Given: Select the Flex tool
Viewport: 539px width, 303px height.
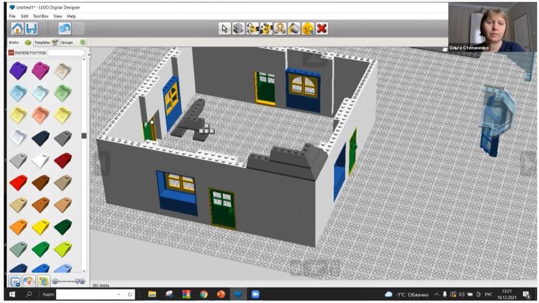Looking at the screenshot, I should (280, 28).
